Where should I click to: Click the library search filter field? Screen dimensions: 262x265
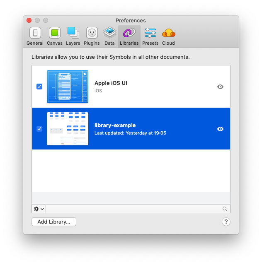(x=137, y=209)
